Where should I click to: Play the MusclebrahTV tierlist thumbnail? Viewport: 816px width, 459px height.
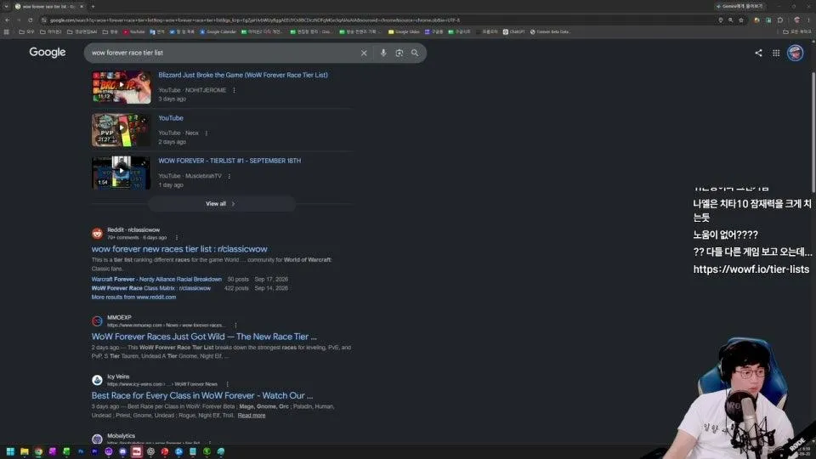[x=122, y=173]
